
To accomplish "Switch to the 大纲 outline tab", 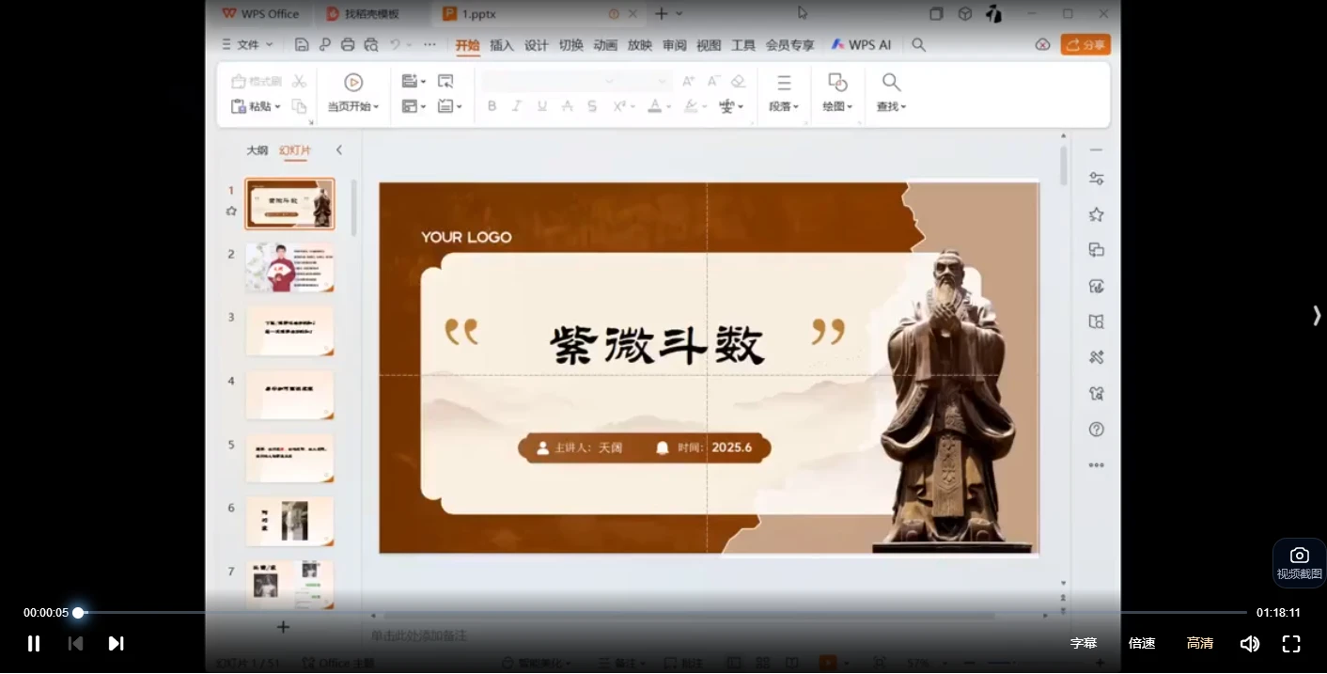I will 257,150.
